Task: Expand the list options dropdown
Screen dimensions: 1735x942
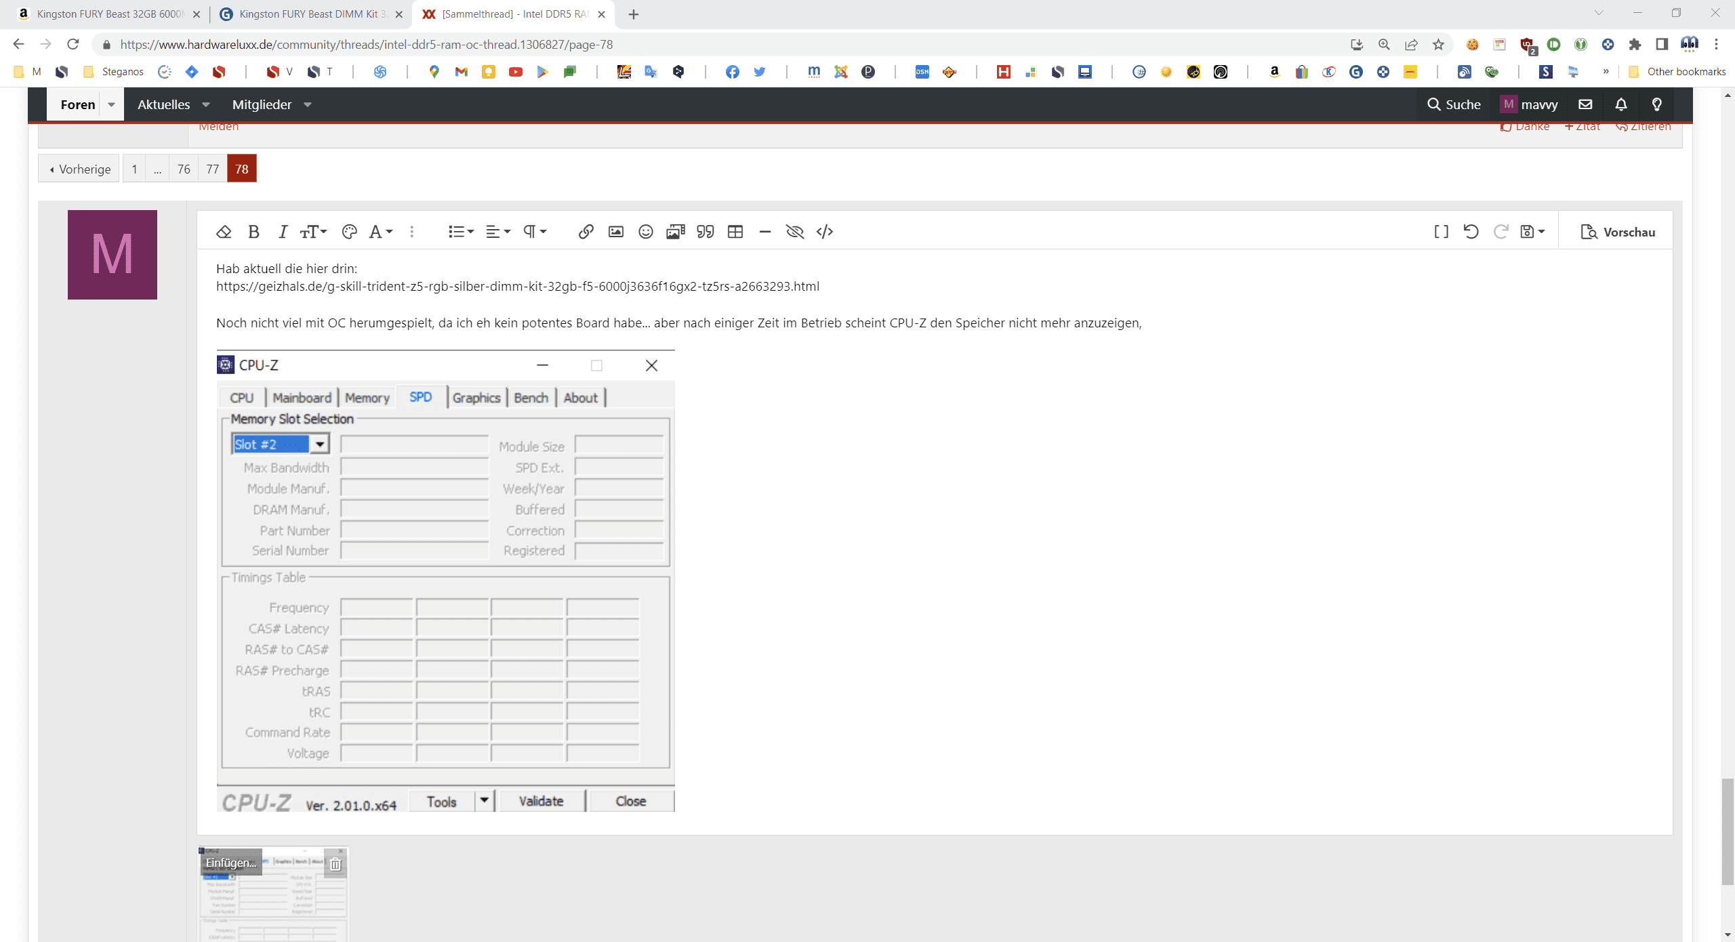Action: click(x=461, y=232)
